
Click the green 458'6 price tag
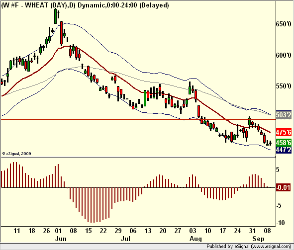(x=284, y=143)
